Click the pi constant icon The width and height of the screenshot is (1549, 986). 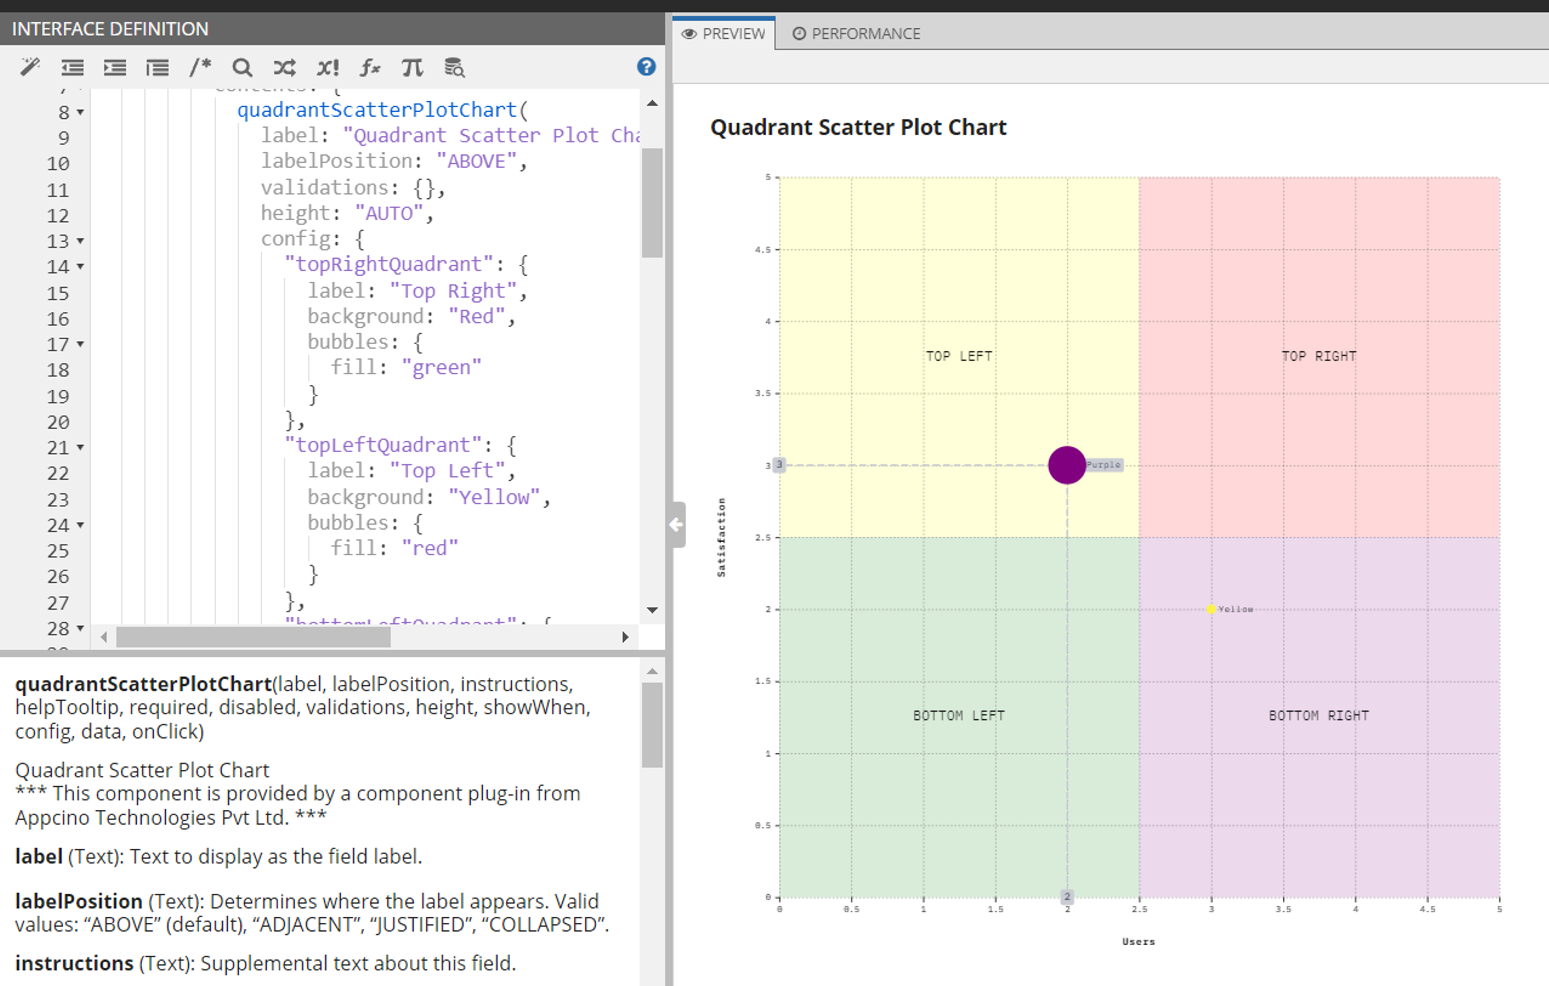pos(412,67)
